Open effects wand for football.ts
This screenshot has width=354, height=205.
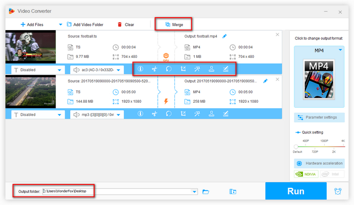click(x=197, y=69)
